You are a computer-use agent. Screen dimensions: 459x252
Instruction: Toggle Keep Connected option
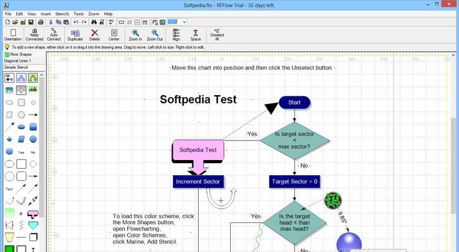tap(34, 35)
